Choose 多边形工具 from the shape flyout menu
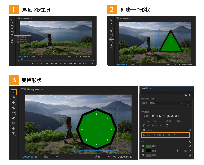204x165 pixels. pos(23,42)
